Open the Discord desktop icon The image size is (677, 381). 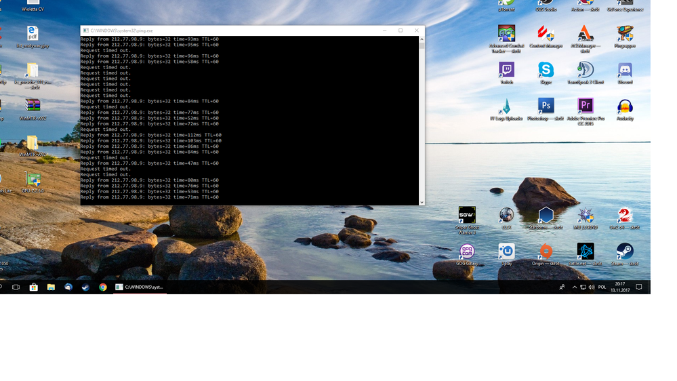(x=625, y=70)
